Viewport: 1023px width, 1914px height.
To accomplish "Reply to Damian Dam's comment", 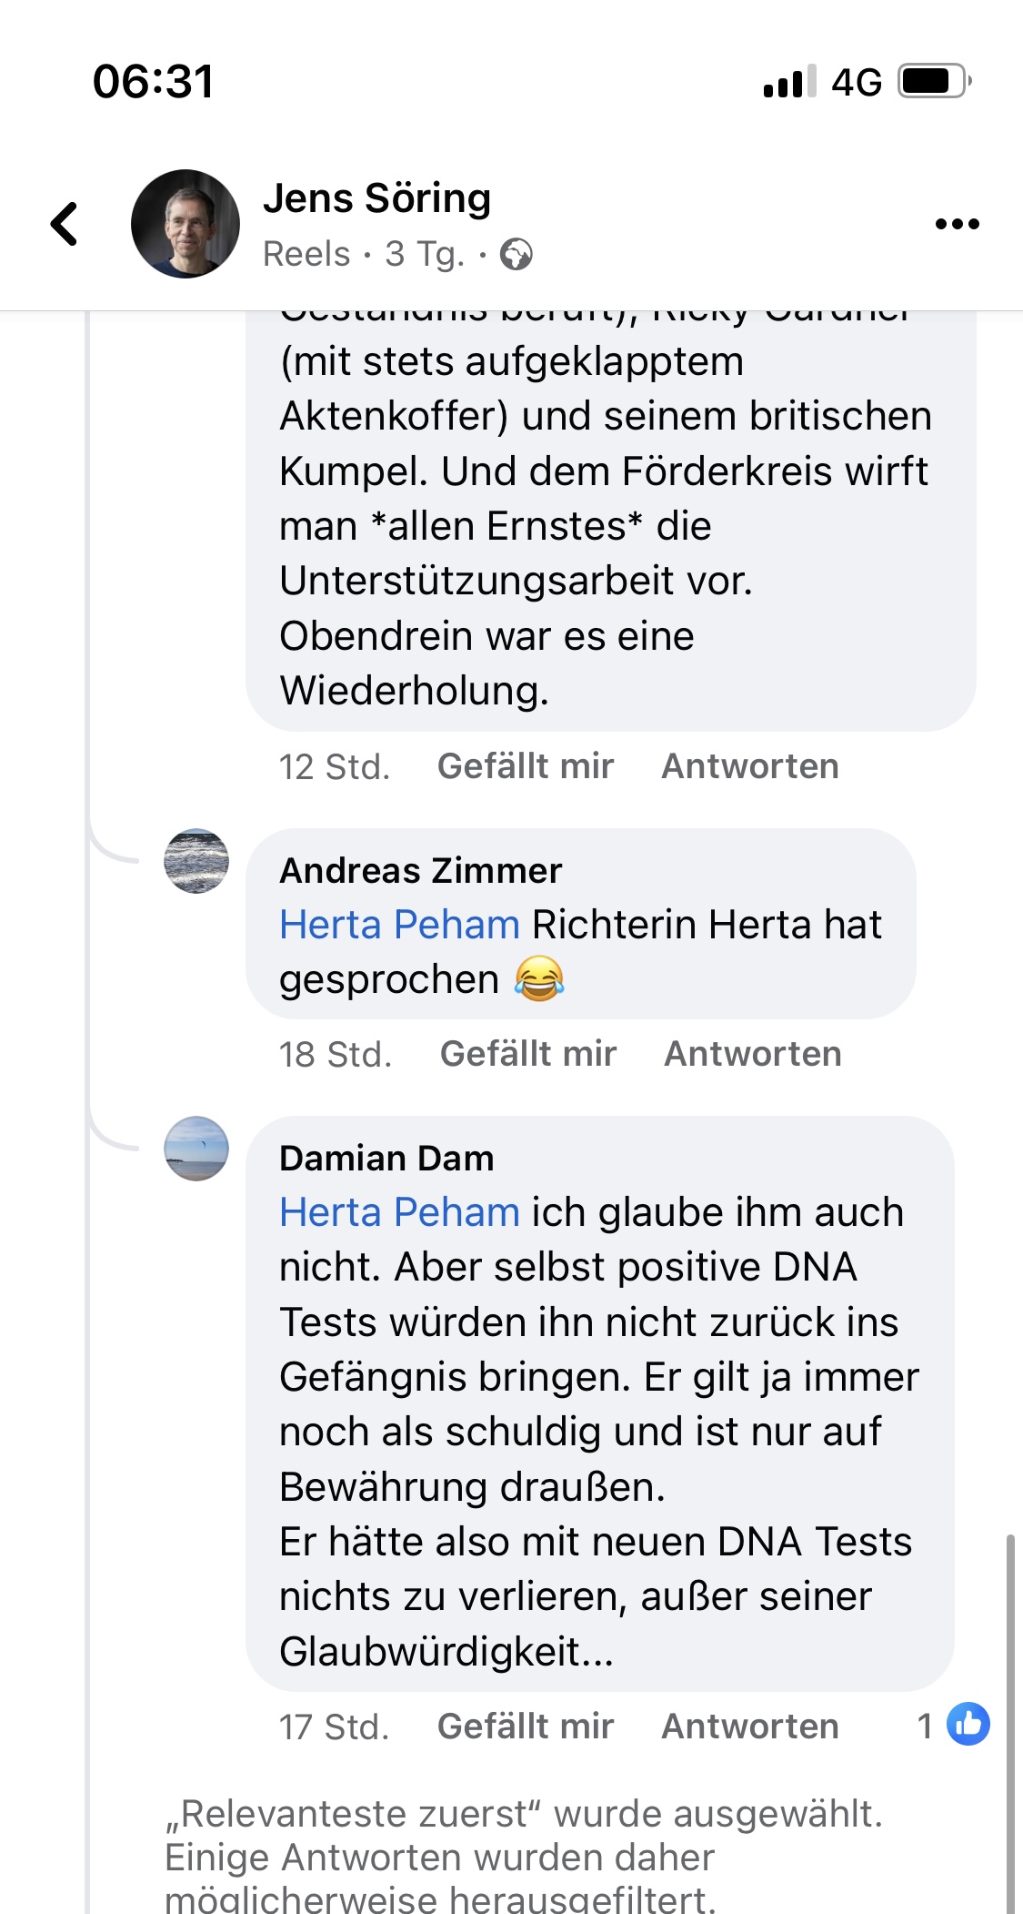I will (x=750, y=1727).
